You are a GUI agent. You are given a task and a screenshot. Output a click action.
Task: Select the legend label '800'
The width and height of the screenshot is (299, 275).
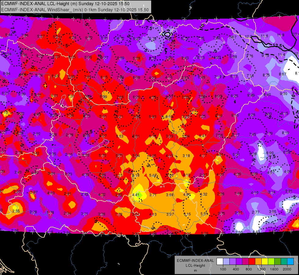[249, 269]
